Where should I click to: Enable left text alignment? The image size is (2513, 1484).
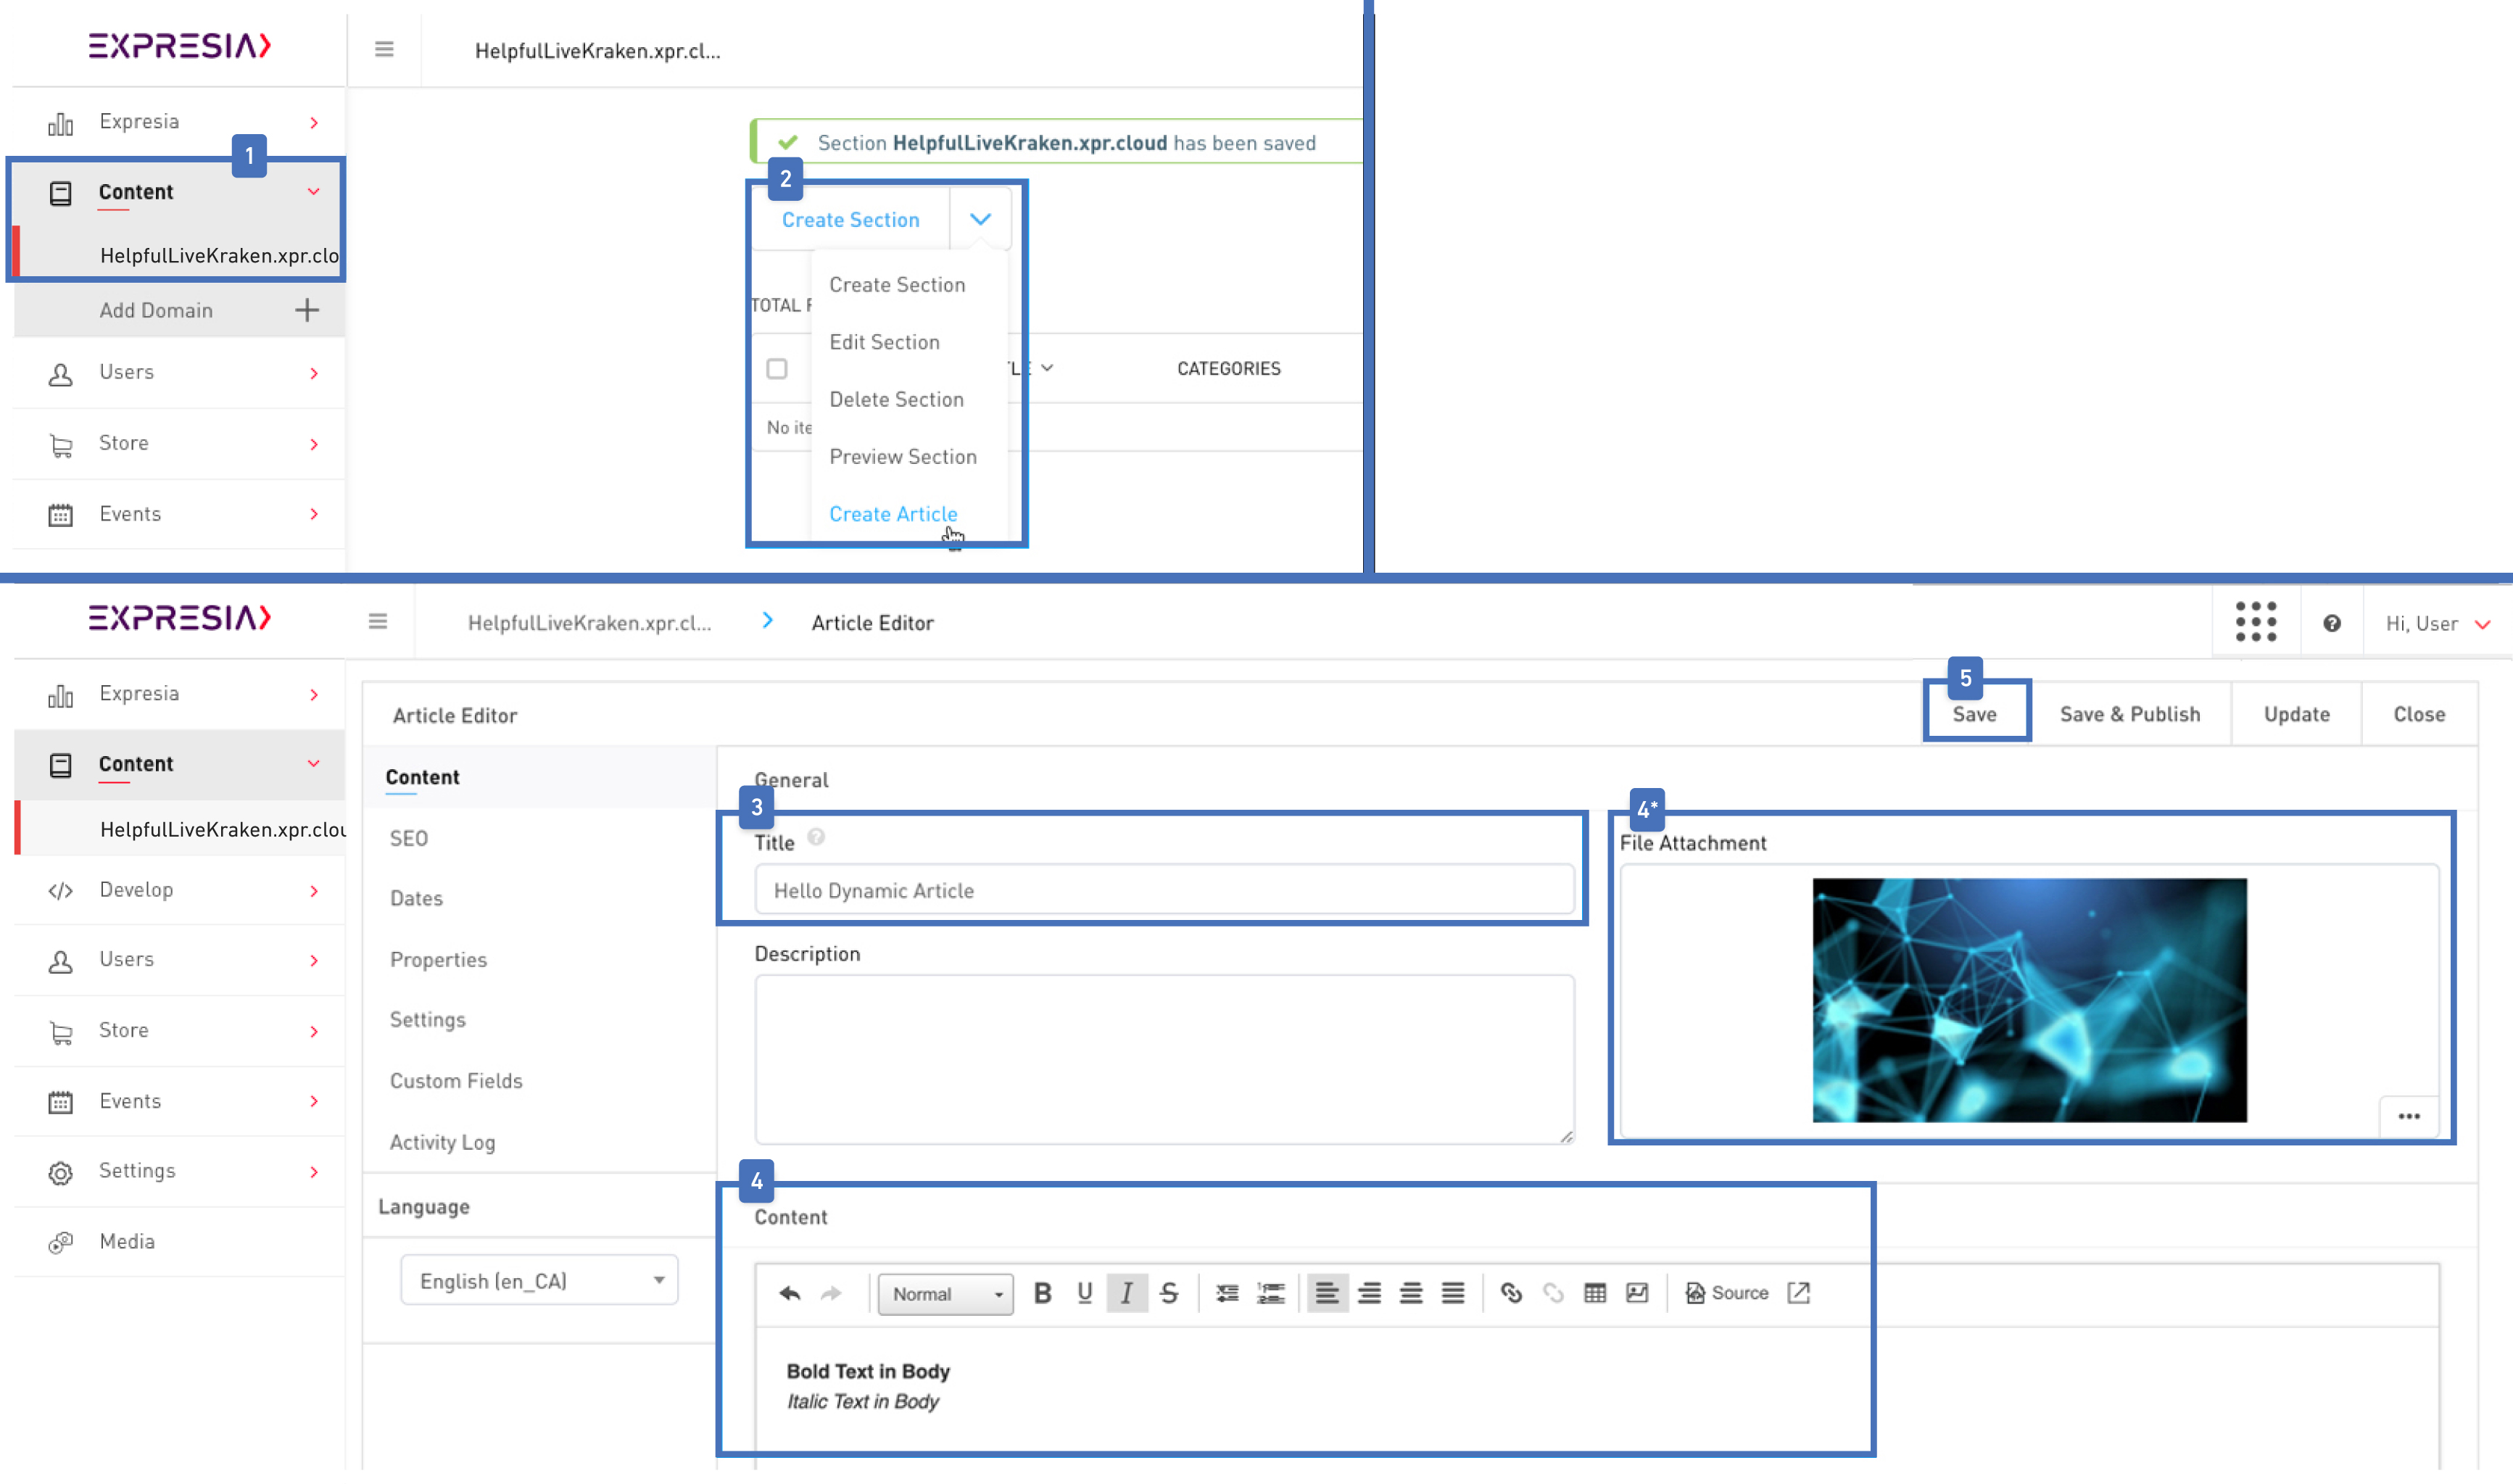tap(1330, 1292)
